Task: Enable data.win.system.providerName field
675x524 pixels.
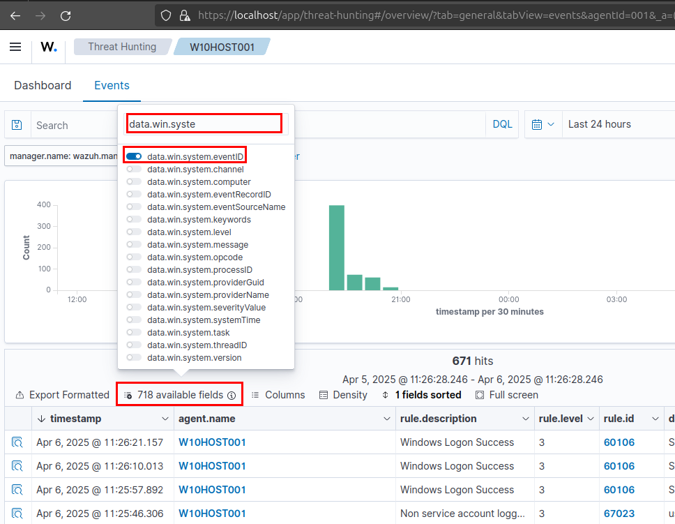Action: tap(134, 294)
